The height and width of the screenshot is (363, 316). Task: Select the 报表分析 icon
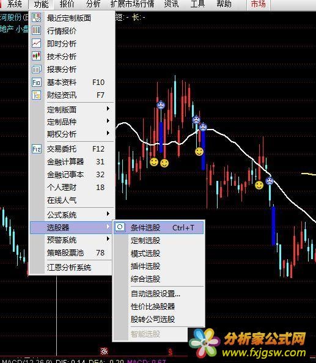[36, 69]
